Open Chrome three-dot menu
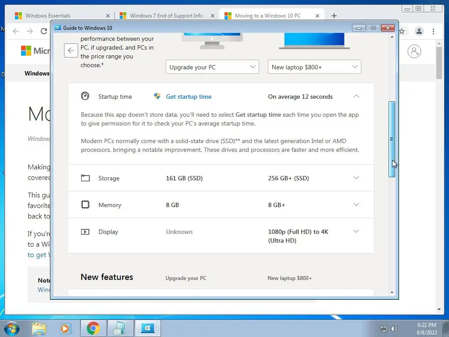This screenshot has height=337, width=449. (x=433, y=31)
